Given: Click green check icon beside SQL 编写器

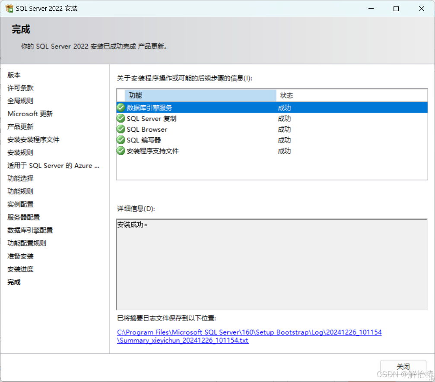Looking at the screenshot, I should click(x=121, y=140).
